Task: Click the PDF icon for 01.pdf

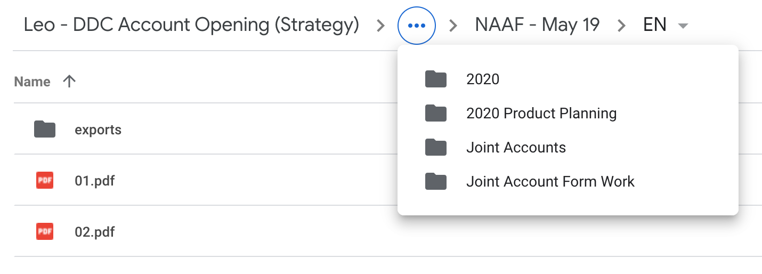Action: pyautogui.click(x=45, y=181)
